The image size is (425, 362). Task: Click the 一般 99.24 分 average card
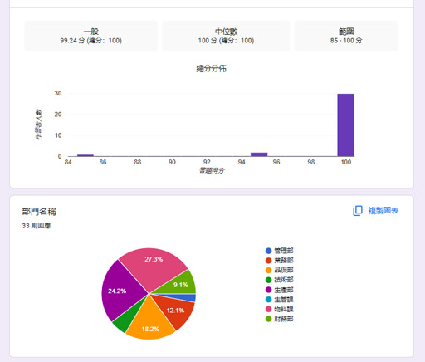point(91,36)
